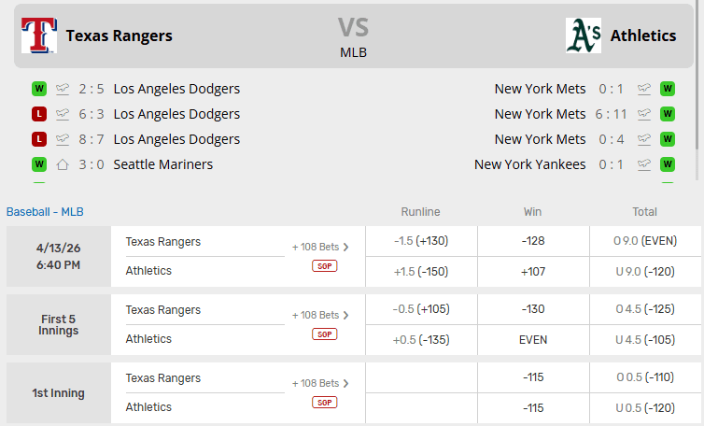This screenshot has height=426, width=704.
Task: Expand +108 Bets for the full game
Action: [x=320, y=247]
